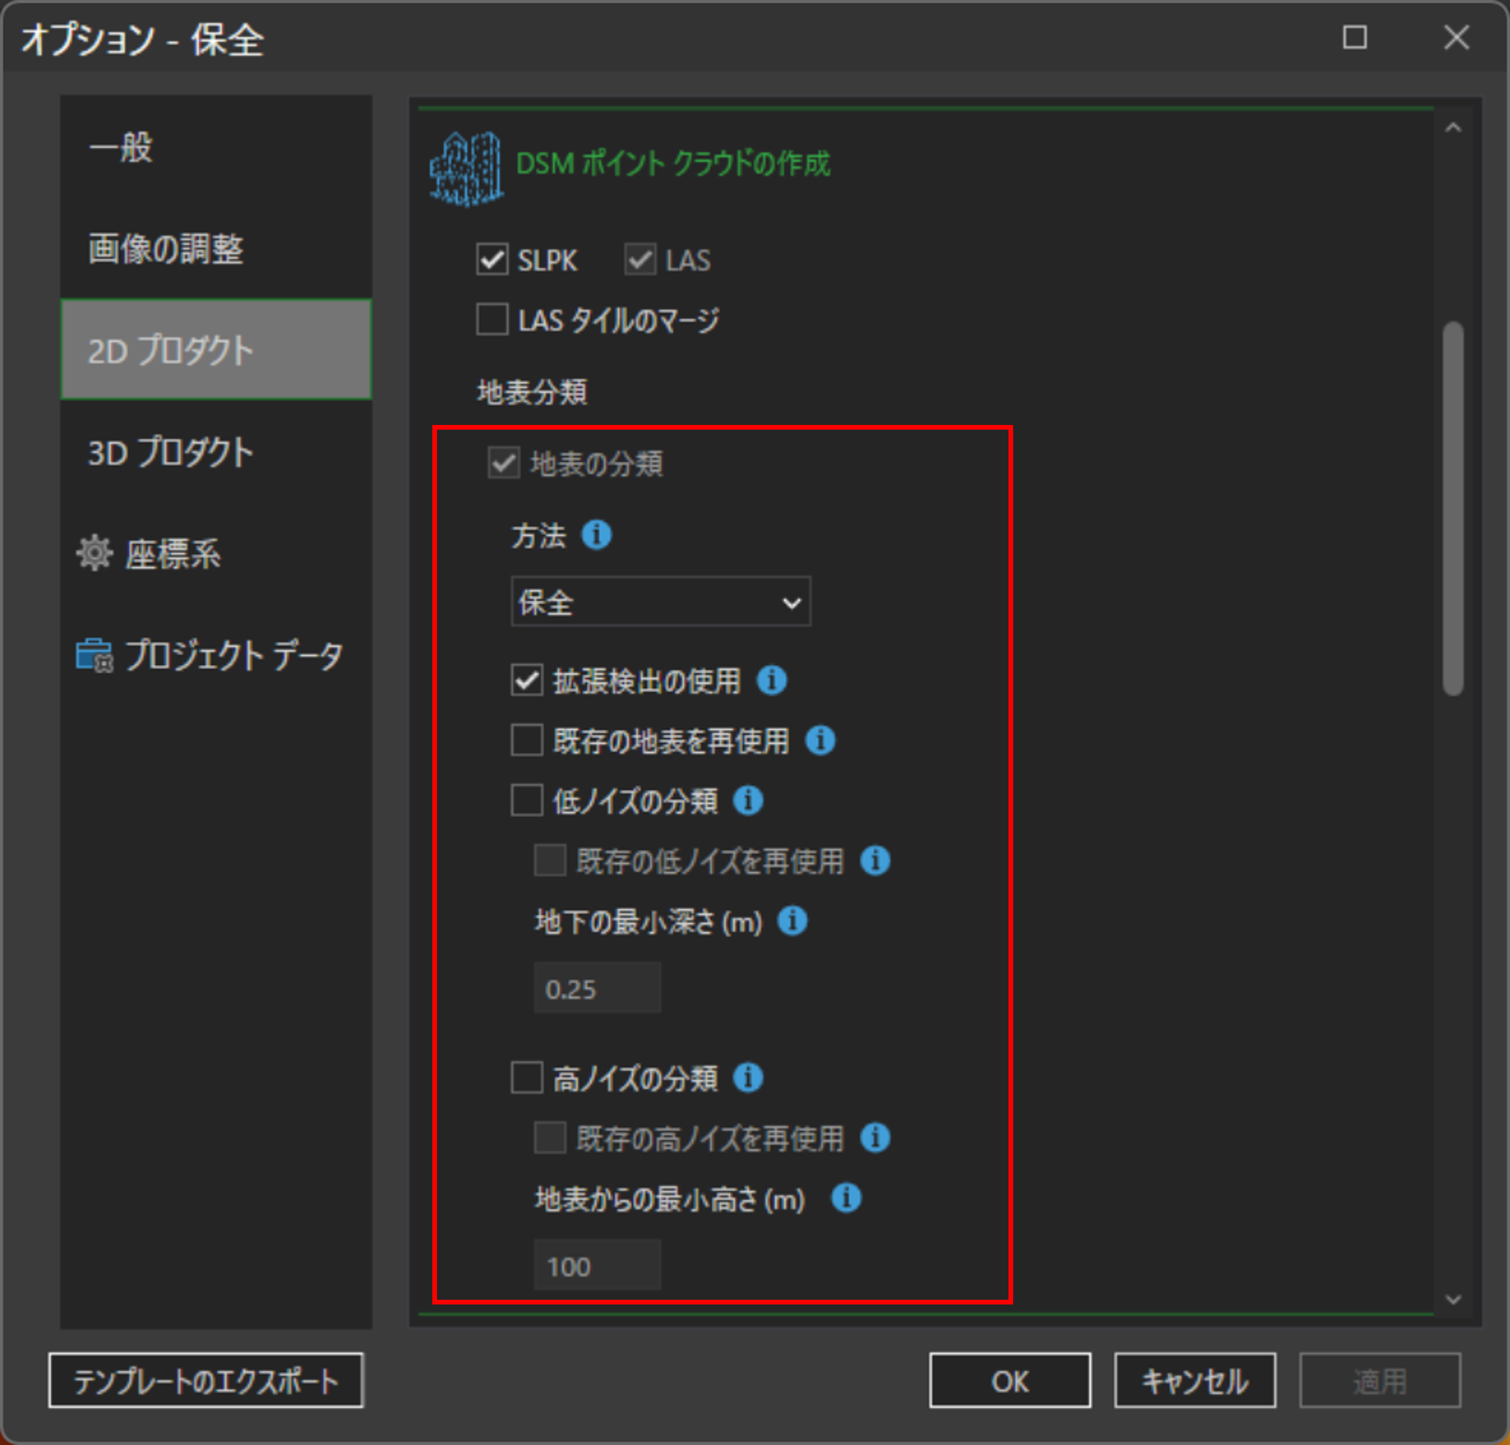
Task: Click info icon beside 地下の最小深さ (m)
Action: point(793,921)
